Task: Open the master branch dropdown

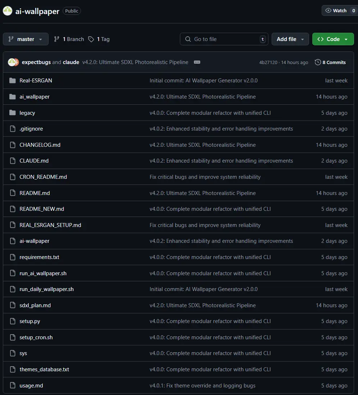Action: coord(26,39)
